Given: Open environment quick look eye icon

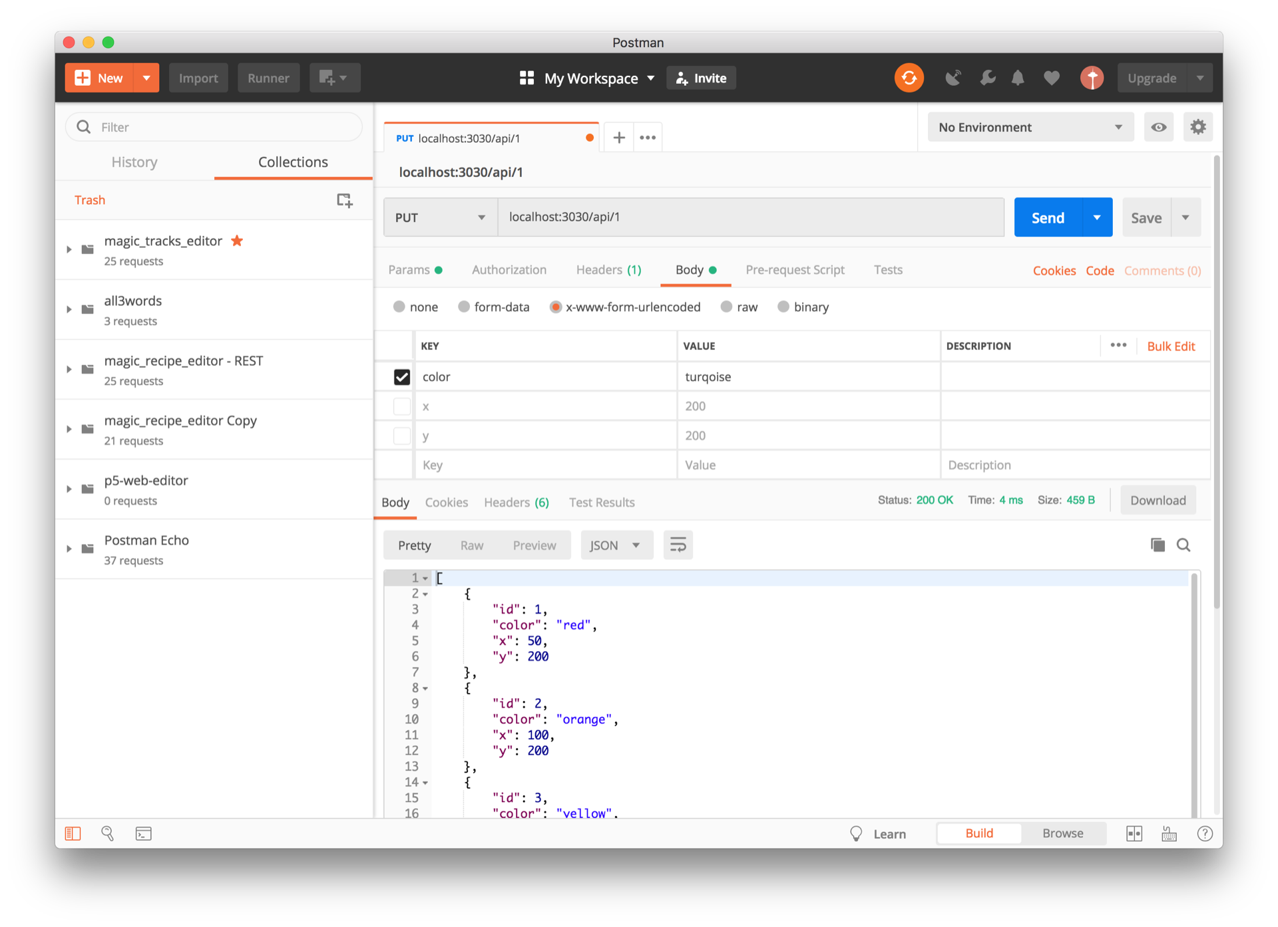Looking at the screenshot, I should point(1158,127).
